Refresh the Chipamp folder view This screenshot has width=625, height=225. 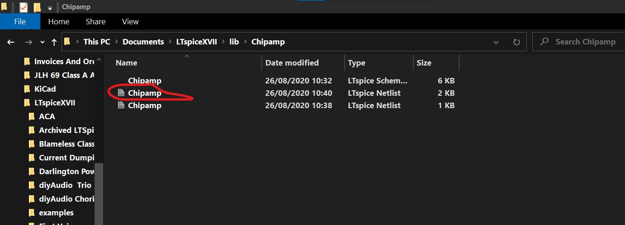[x=517, y=42]
